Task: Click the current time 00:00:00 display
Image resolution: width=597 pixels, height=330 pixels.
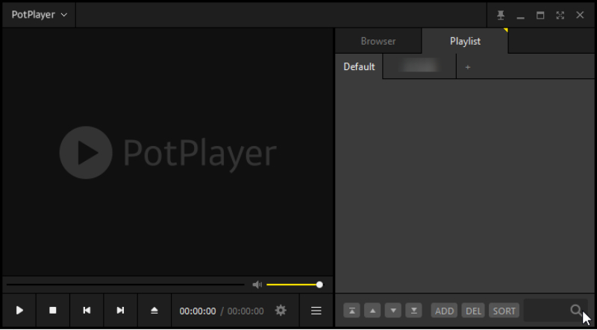Action: click(198, 311)
